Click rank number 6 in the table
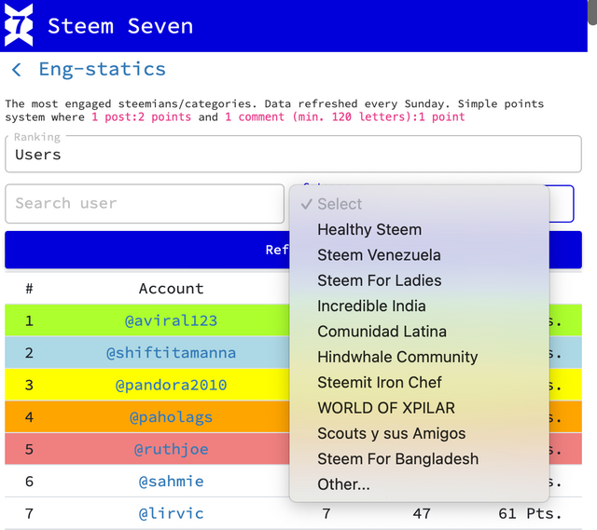Image resolution: width=597 pixels, height=530 pixels. point(29,482)
